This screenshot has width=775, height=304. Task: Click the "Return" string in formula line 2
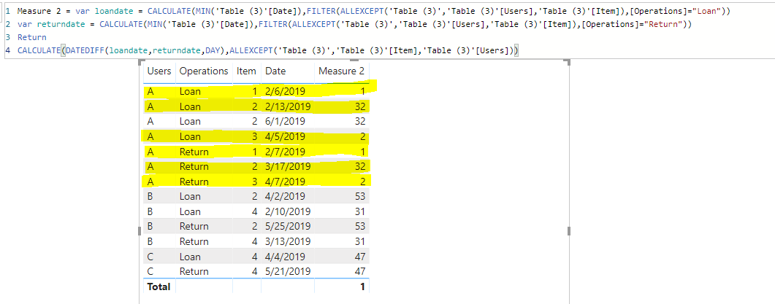tap(664, 24)
